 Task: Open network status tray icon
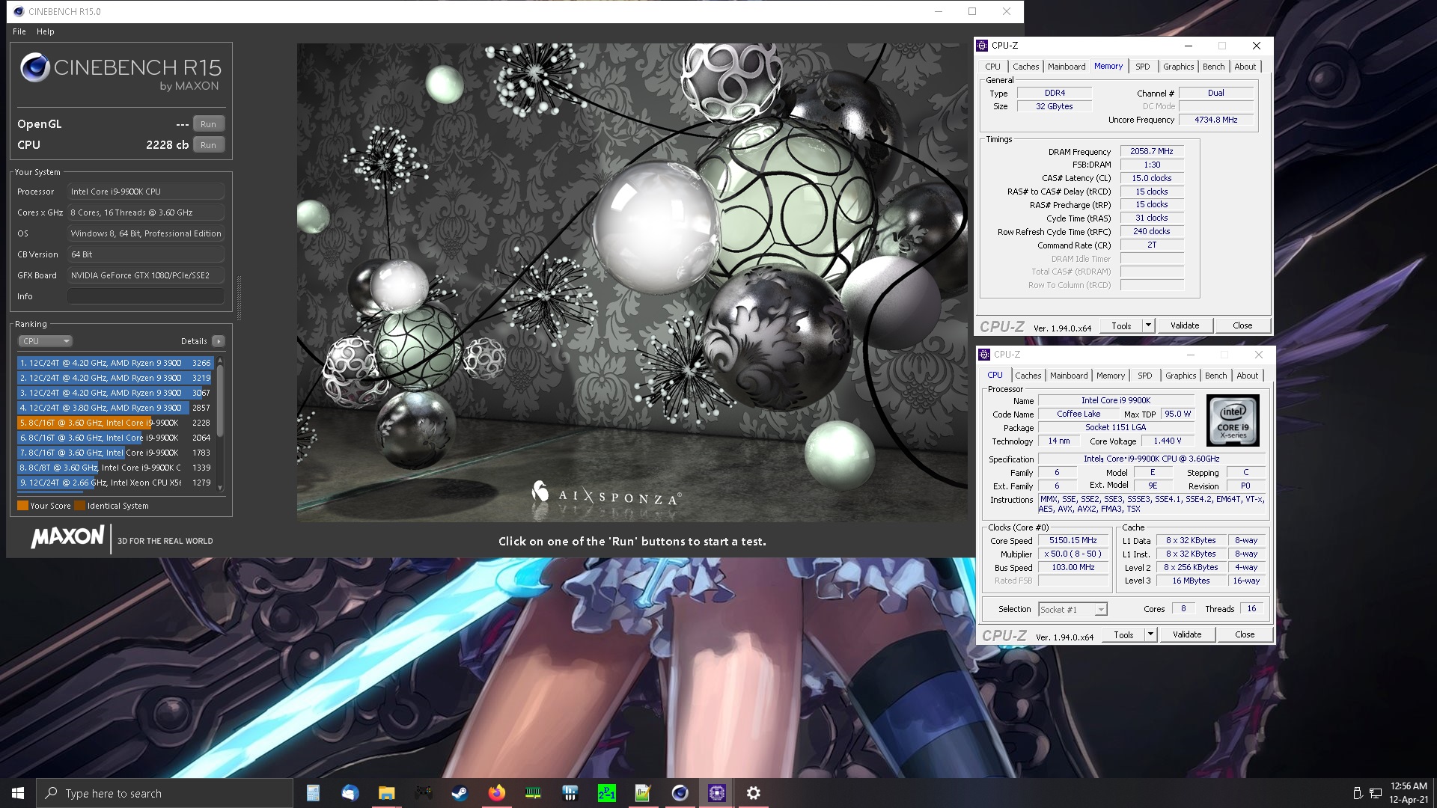pyautogui.click(x=1376, y=793)
